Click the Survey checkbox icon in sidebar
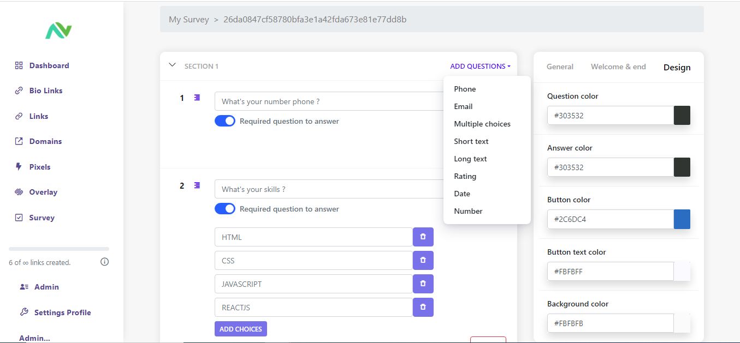This screenshot has height=343, width=740. click(x=19, y=218)
